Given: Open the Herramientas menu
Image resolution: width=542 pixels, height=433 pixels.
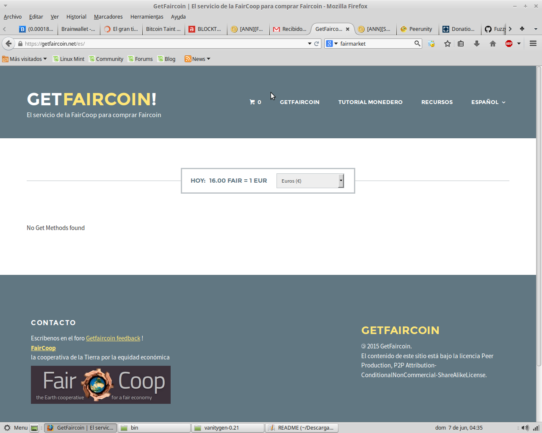Looking at the screenshot, I should [147, 16].
